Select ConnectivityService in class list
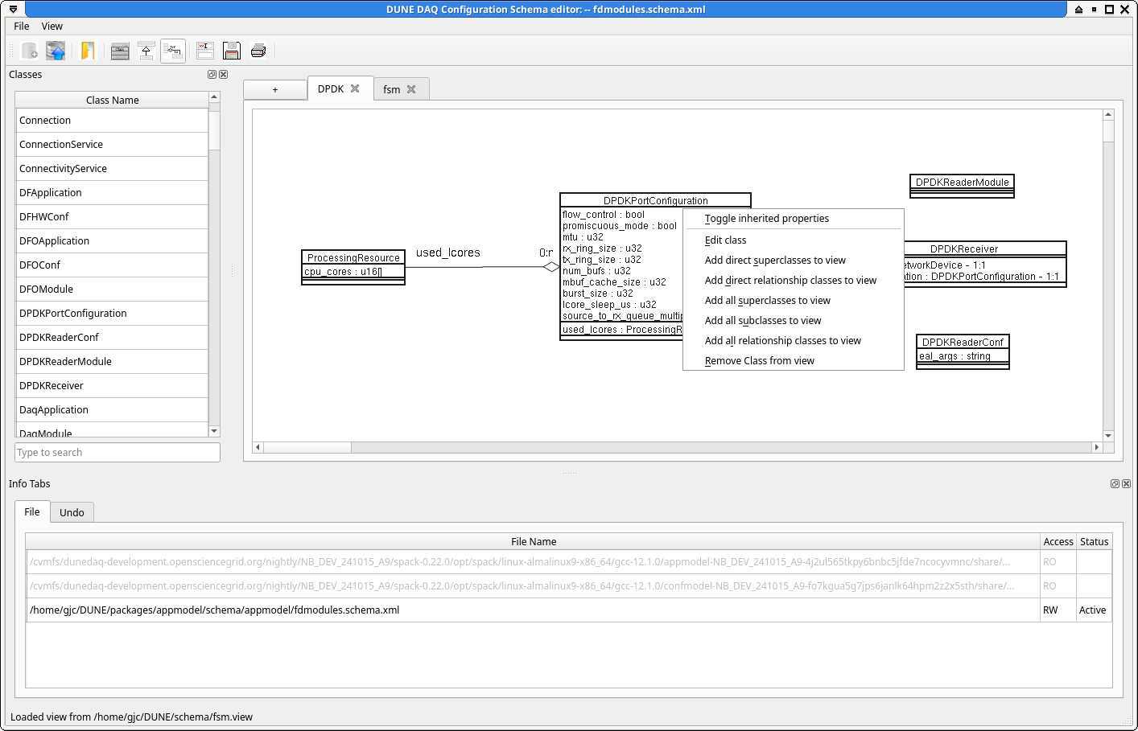 (x=112, y=169)
